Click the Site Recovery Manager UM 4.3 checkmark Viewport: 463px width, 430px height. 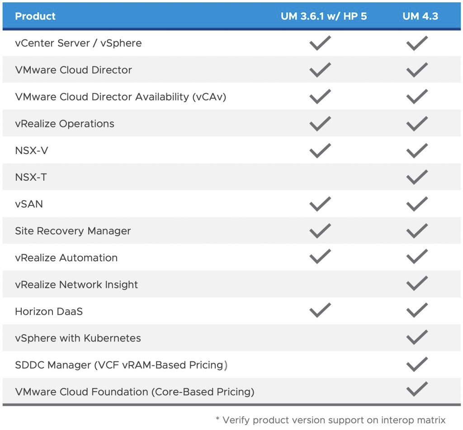point(417,231)
